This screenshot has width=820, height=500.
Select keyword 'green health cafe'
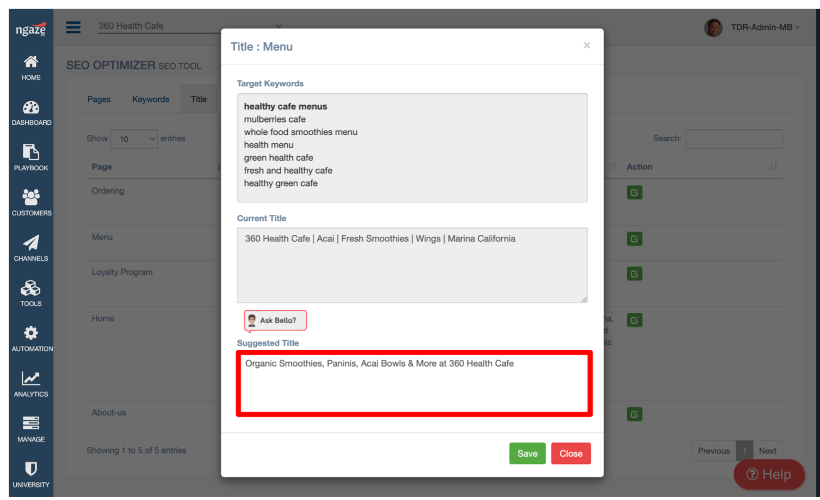[x=279, y=158]
